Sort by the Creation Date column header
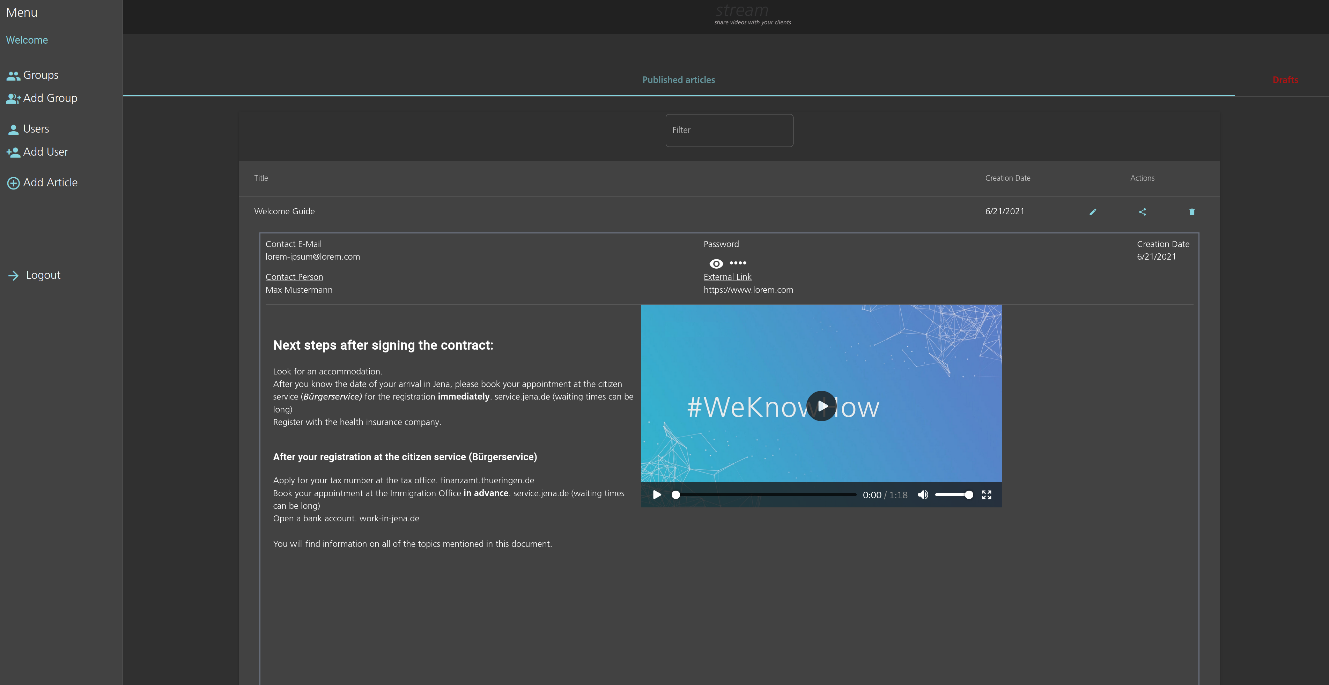This screenshot has height=685, width=1329. pyautogui.click(x=1007, y=178)
